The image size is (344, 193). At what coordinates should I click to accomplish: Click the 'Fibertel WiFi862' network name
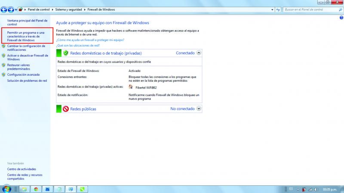146,88
